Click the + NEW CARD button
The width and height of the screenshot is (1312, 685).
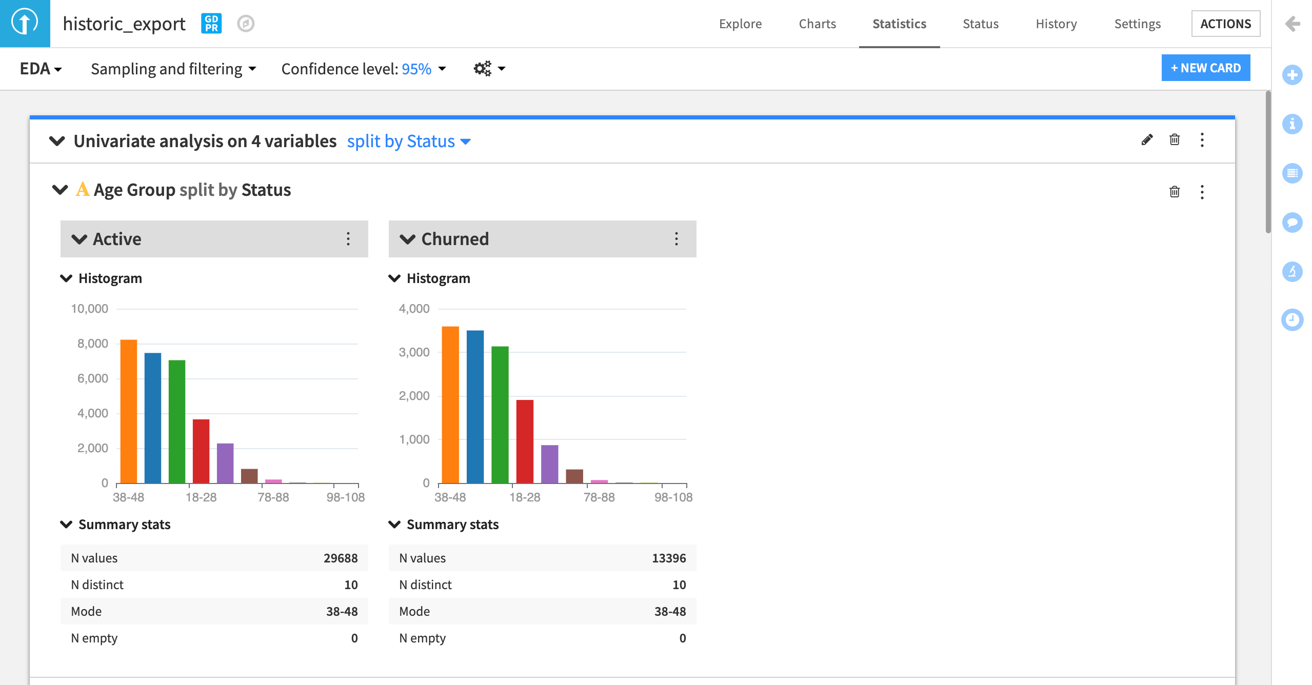(x=1205, y=68)
